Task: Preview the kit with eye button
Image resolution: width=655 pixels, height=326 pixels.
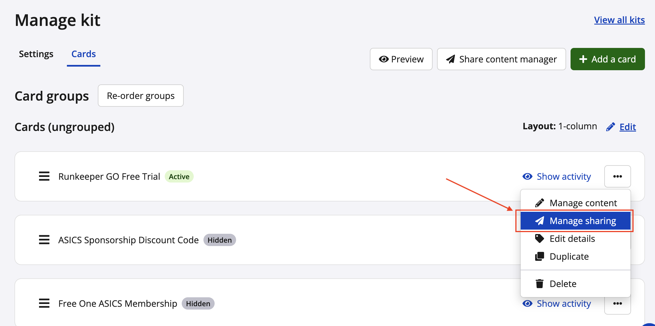Action: (x=401, y=59)
